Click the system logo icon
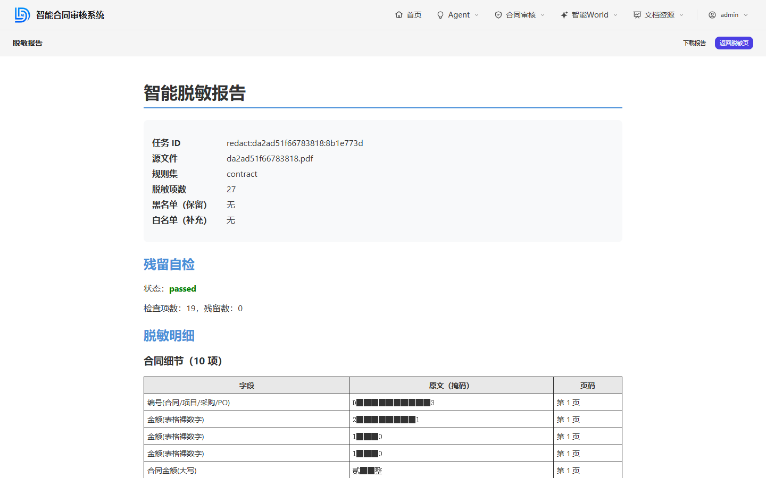The image size is (766, 478). click(x=22, y=15)
